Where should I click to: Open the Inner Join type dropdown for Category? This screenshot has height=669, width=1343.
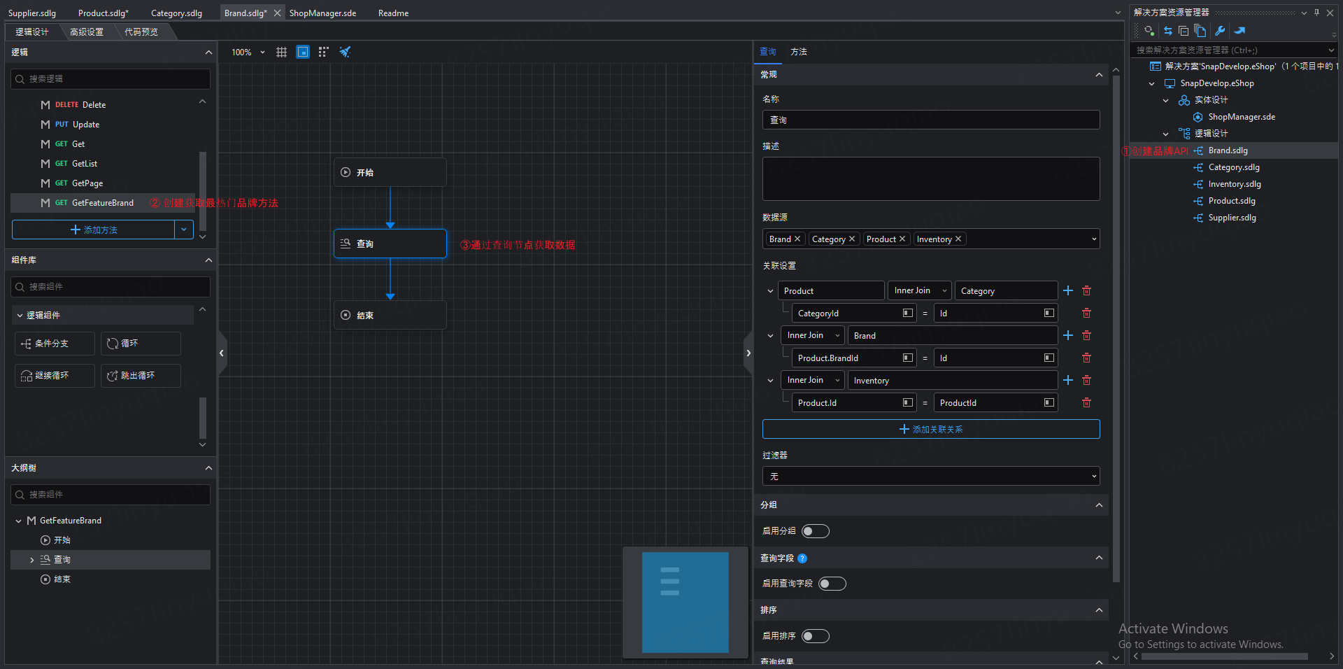click(x=919, y=290)
